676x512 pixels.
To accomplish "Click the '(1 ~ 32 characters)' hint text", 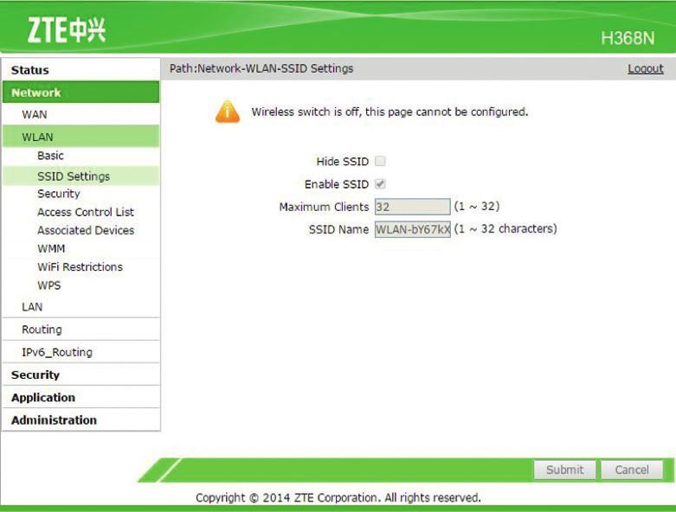I will 505,228.
